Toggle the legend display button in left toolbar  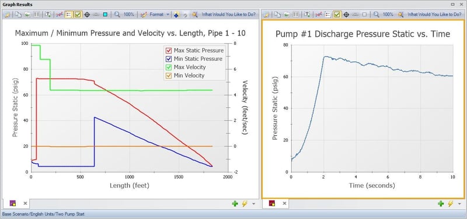coord(68,14)
